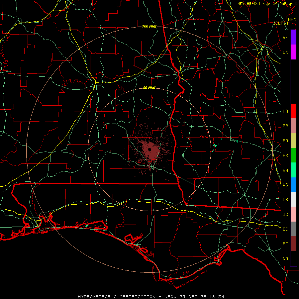Click the RF purple legend swatch
The width and height of the screenshot is (299, 299).
(x=293, y=37)
